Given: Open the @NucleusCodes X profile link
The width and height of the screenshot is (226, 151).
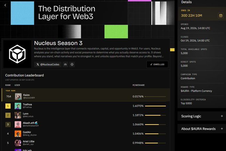Looking at the screenshot, I should click(x=48, y=64).
